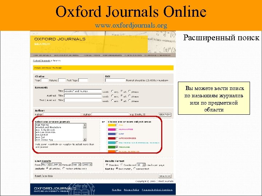Click the Citation Year input field
This screenshot has height=196, width=262.
coord(44,80)
